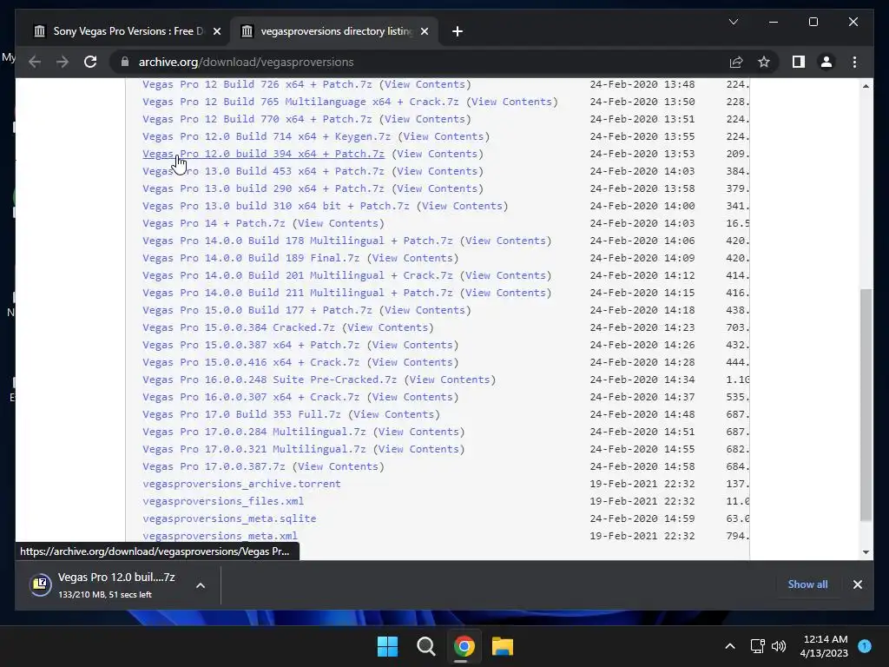This screenshot has height=667, width=889.
Task: Bookmark this page with star icon
Action: coord(764,62)
